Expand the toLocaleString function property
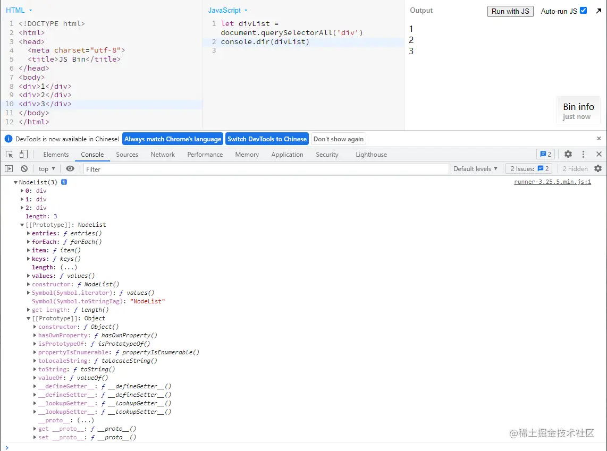The image size is (607, 451). (35, 361)
